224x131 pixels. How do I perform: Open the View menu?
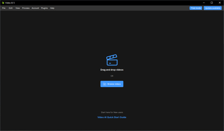(x=18, y=8)
